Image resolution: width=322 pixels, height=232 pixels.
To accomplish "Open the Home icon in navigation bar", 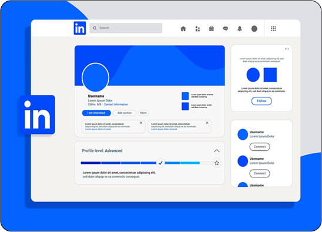I will (183, 29).
